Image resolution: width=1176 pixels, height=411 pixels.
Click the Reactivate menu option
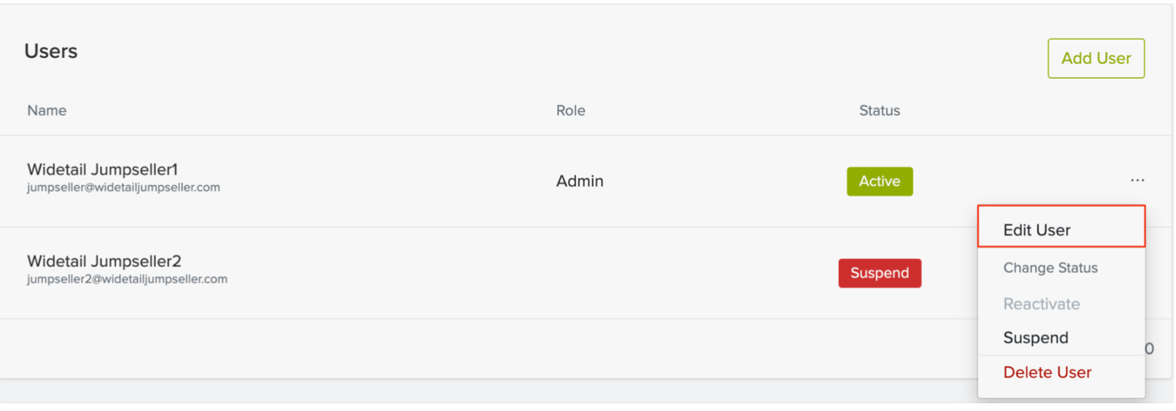tap(1041, 304)
